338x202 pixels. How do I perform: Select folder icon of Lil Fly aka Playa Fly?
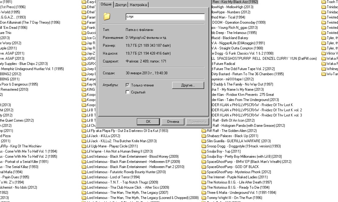(84, 131)
